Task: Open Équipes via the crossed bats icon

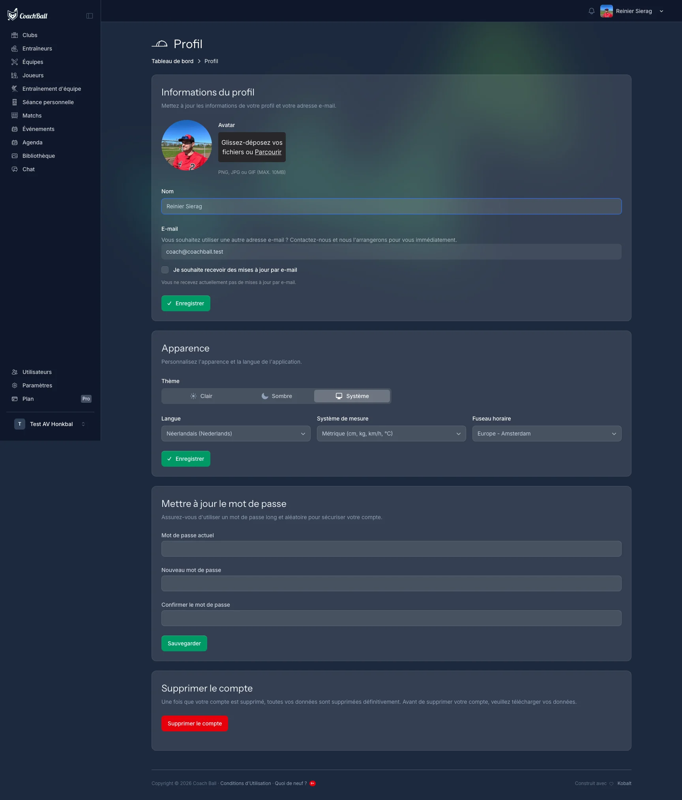Action: 15,62
